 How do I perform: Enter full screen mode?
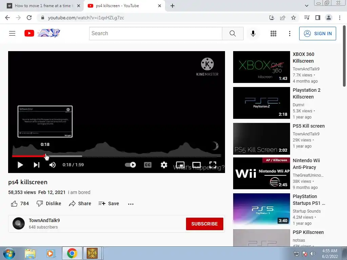click(x=213, y=165)
